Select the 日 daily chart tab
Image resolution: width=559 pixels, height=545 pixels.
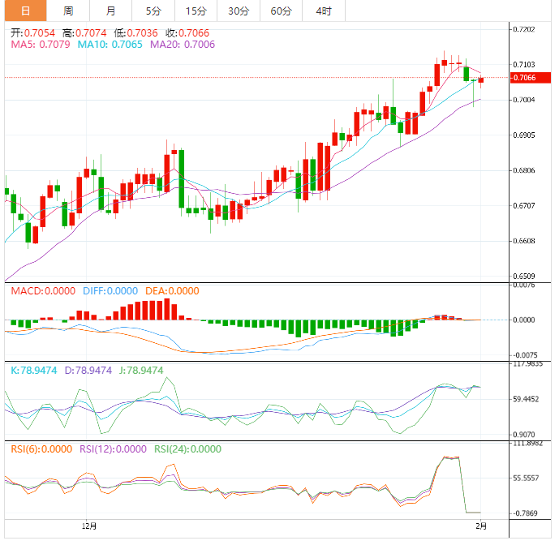pos(25,11)
